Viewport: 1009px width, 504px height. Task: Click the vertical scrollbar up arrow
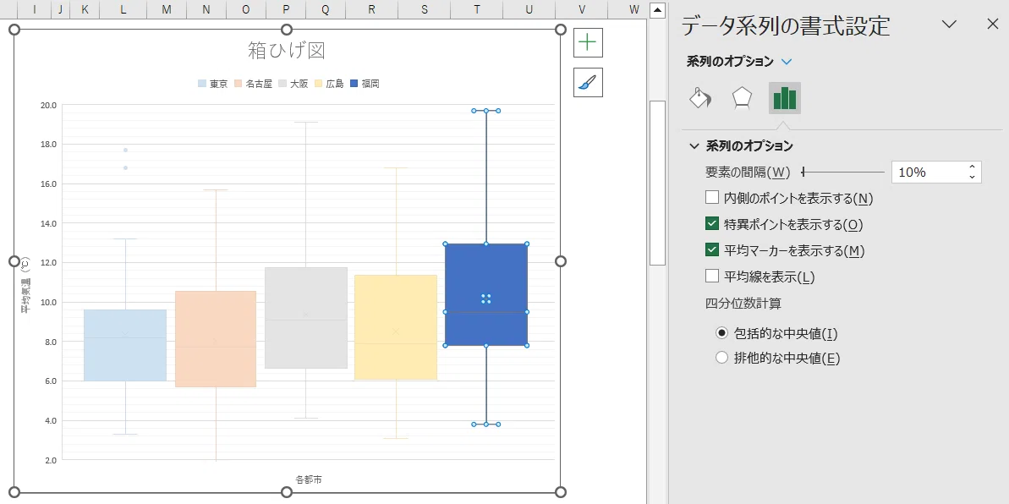657,9
